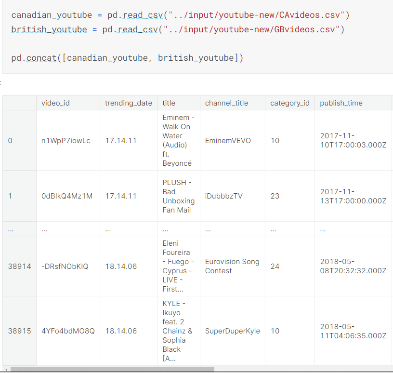The image size is (393, 373).
Task: Click the trending_date column header
Action: [x=129, y=103]
